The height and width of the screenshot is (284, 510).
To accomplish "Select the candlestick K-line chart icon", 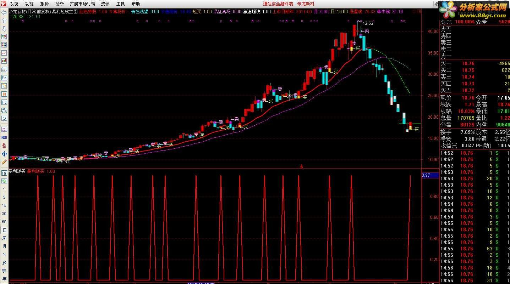I will pyautogui.click(x=4, y=61).
